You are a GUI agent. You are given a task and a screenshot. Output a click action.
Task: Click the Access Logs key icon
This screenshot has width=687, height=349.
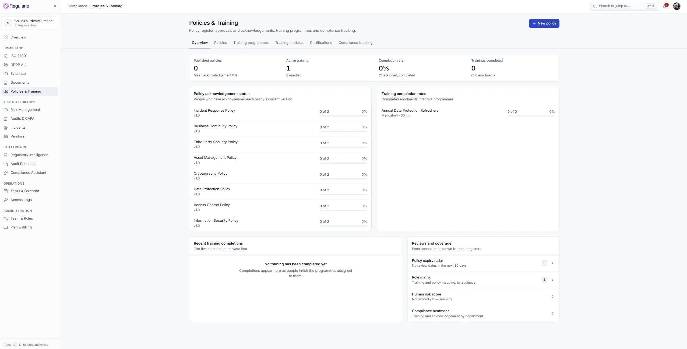(6, 200)
